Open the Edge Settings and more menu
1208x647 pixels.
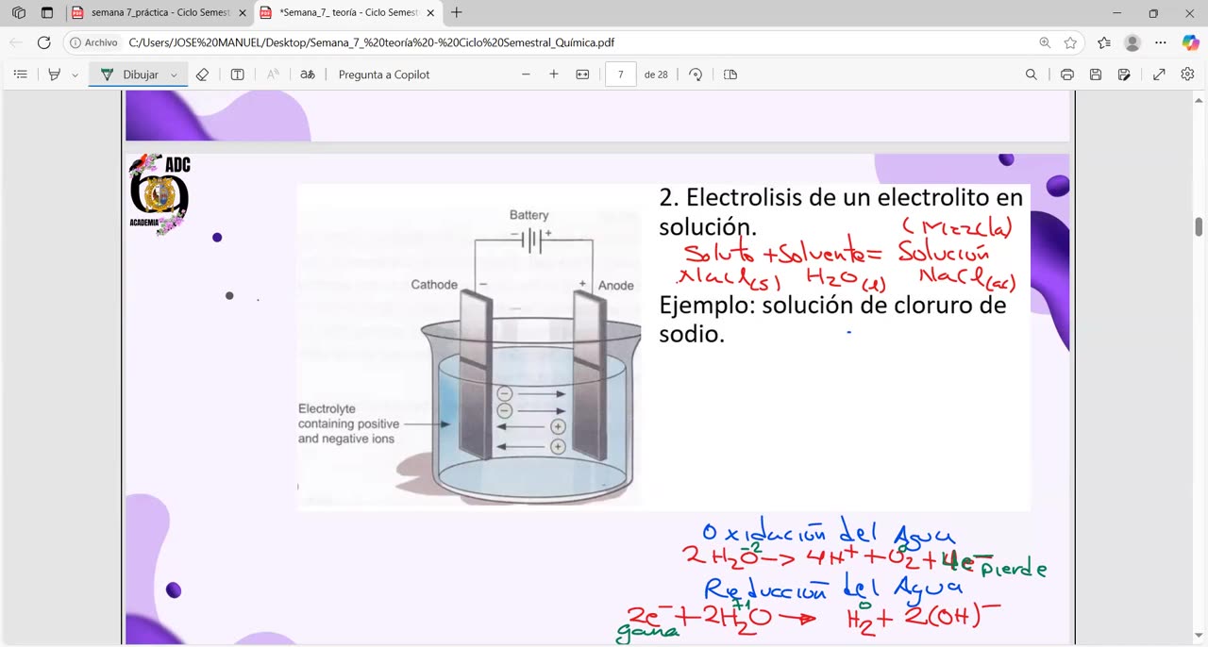click(1161, 42)
